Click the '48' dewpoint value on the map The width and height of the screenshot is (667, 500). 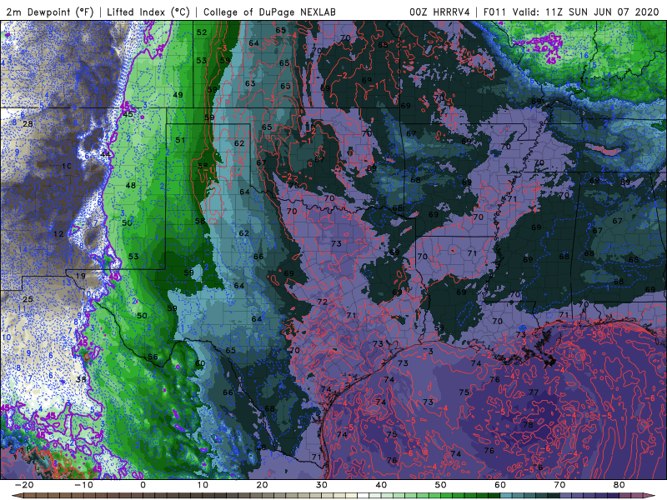point(131,185)
